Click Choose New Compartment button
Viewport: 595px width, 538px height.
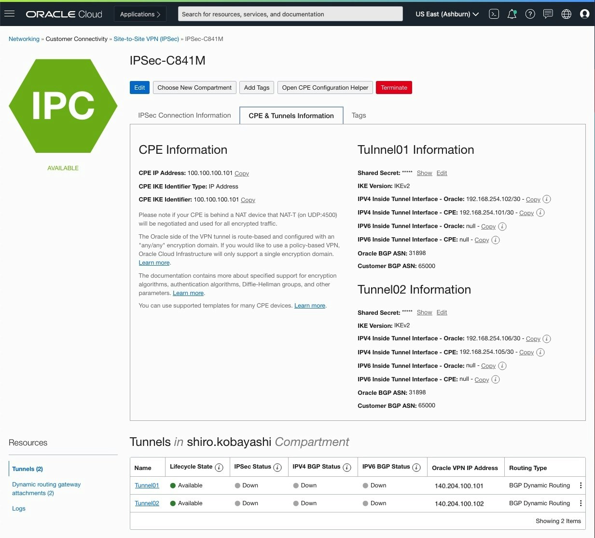(x=194, y=87)
